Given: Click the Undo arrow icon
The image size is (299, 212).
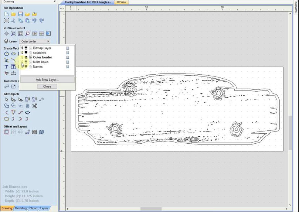Looking at the screenshot, I should [x=34, y=20].
